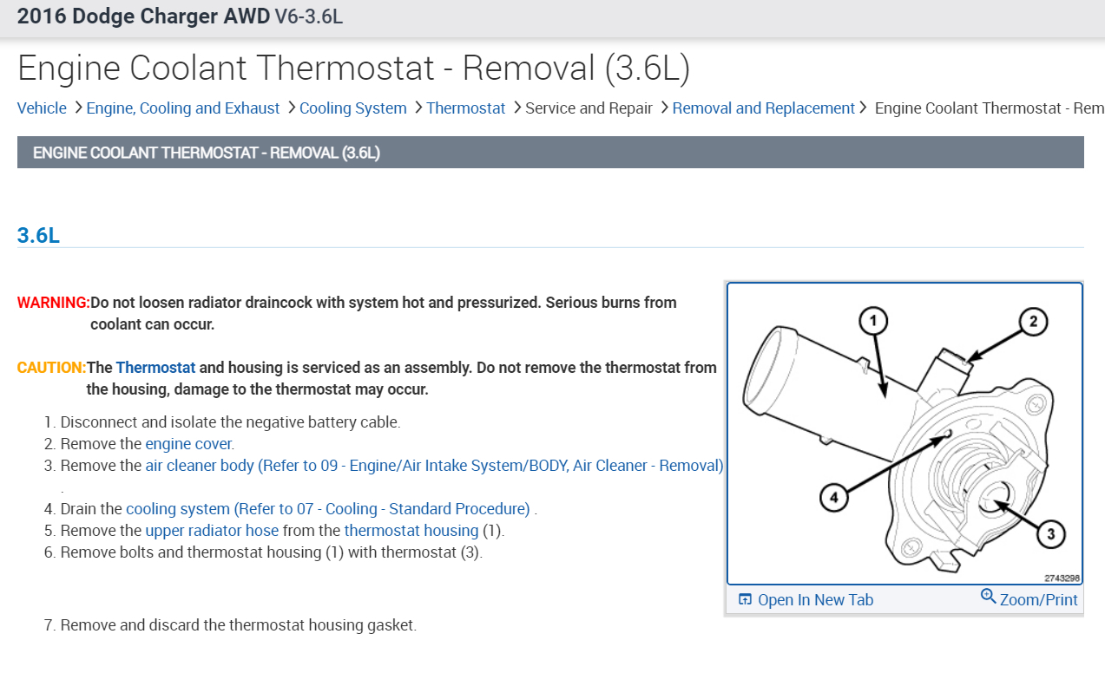Navigate to Cooling System breadcrumb
1105x673 pixels.
click(x=352, y=108)
